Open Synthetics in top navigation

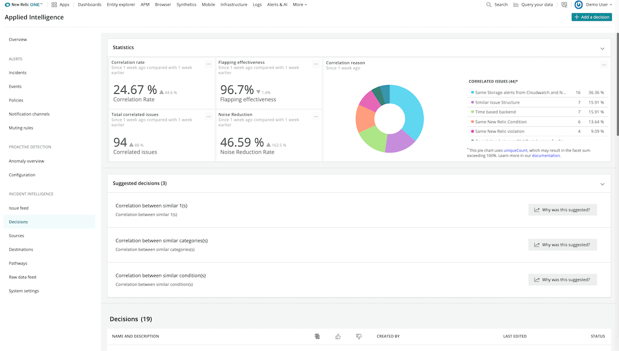tap(186, 5)
